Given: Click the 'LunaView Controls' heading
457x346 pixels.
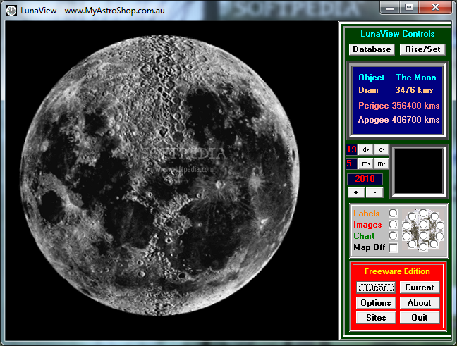Looking at the screenshot, I should tap(398, 34).
